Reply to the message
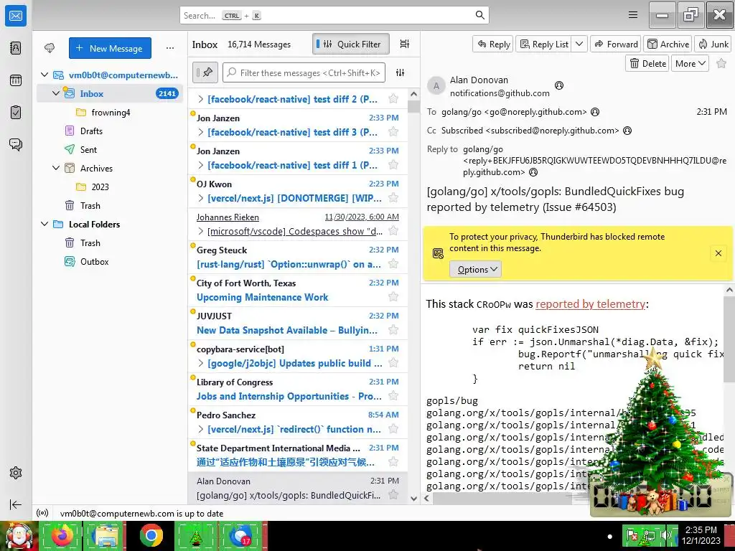 [493, 44]
